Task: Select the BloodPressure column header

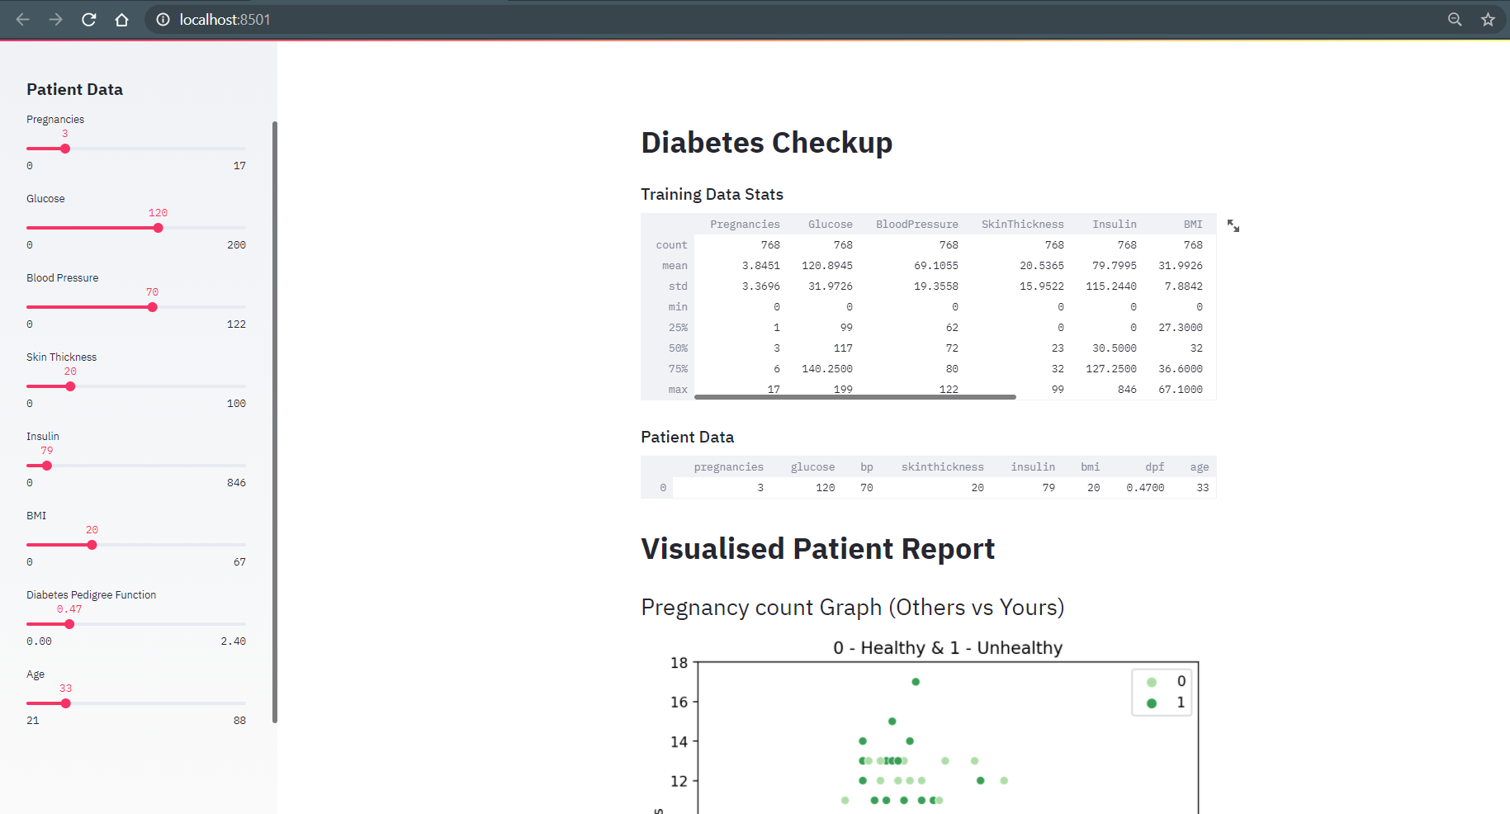Action: (x=916, y=225)
